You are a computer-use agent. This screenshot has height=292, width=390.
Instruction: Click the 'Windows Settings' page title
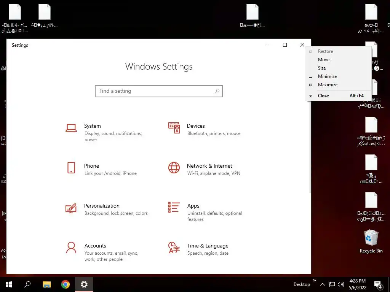[159, 67]
